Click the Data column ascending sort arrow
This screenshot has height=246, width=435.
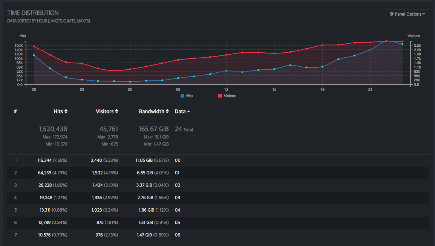coord(188,112)
